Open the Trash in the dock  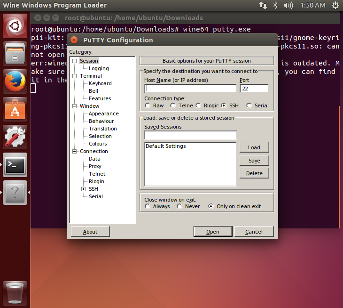pyautogui.click(x=15, y=293)
